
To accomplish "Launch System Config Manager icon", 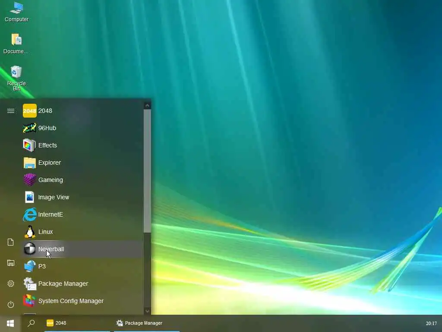I will pyautogui.click(x=30, y=301).
